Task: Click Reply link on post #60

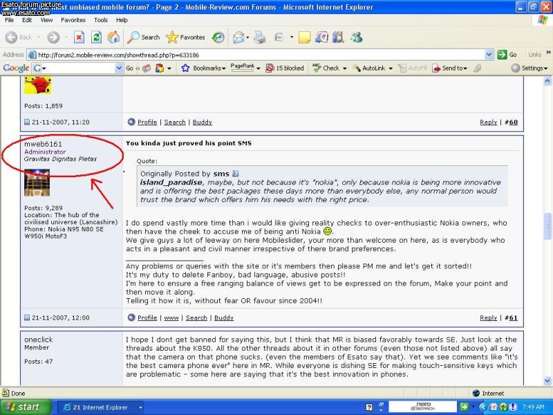Action: pyautogui.click(x=489, y=122)
